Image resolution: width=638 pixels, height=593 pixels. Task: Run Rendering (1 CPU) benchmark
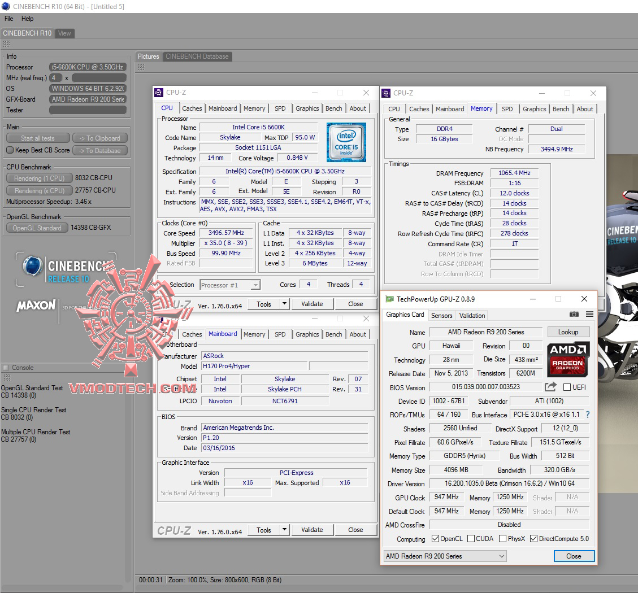(39, 178)
